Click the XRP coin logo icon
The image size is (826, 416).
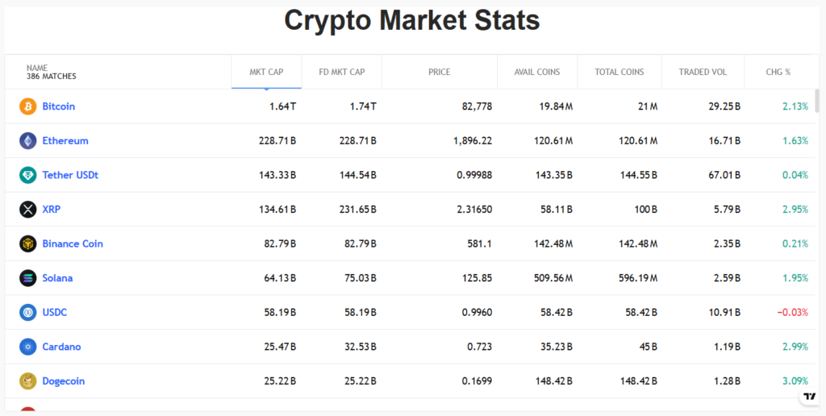28,210
